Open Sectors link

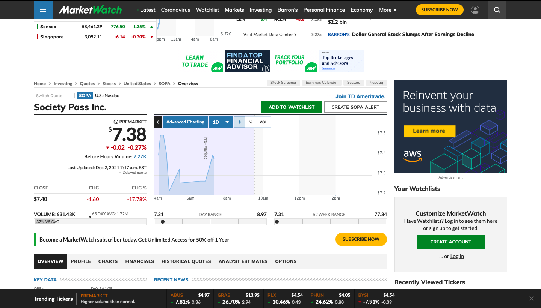click(354, 83)
